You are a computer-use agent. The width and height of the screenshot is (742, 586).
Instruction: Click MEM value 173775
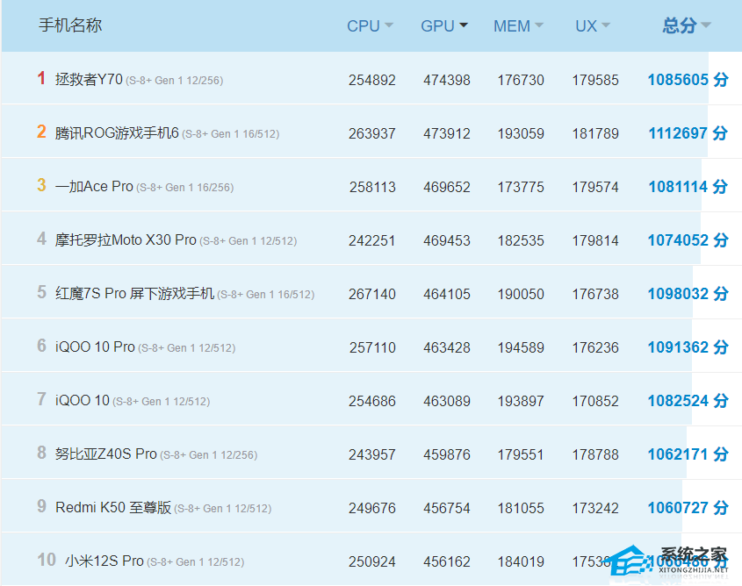521,187
